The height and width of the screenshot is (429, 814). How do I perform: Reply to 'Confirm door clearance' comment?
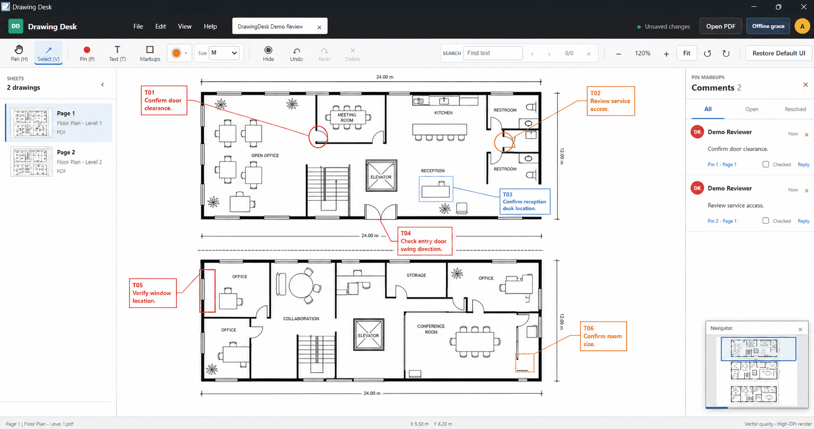pyautogui.click(x=804, y=165)
